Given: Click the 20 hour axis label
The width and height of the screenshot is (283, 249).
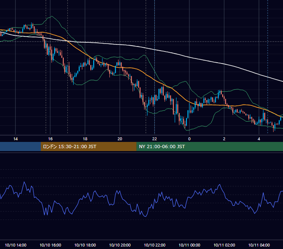Looking at the screenshot, I should pyautogui.click(x=120, y=139).
